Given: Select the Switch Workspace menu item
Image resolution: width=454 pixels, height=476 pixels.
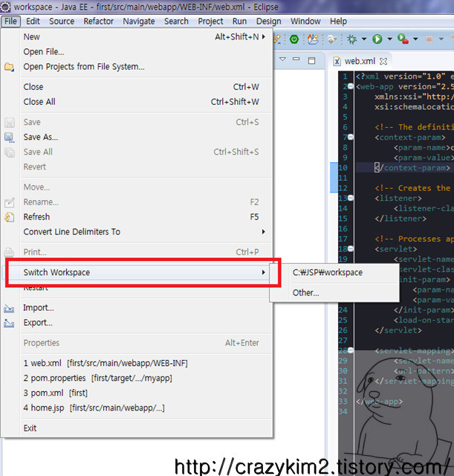Looking at the screenshot, I should click(137, 272).
